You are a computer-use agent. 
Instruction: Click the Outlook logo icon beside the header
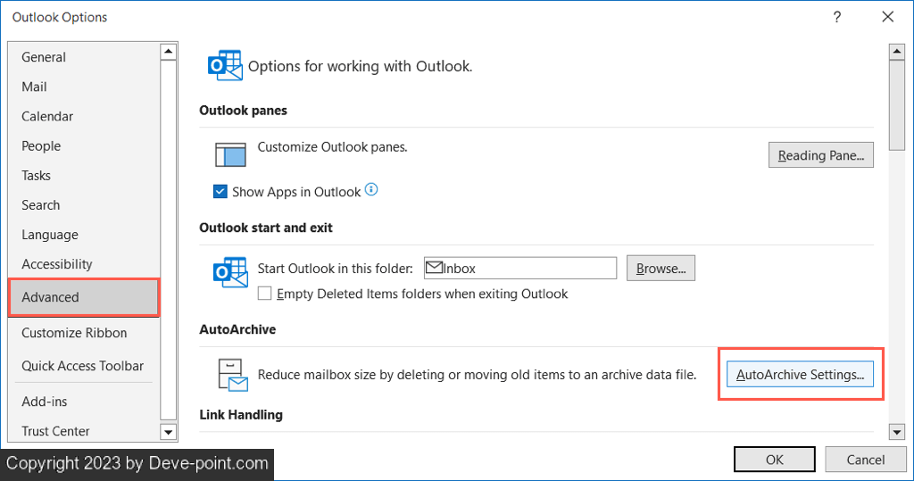[x=224, y=66]
